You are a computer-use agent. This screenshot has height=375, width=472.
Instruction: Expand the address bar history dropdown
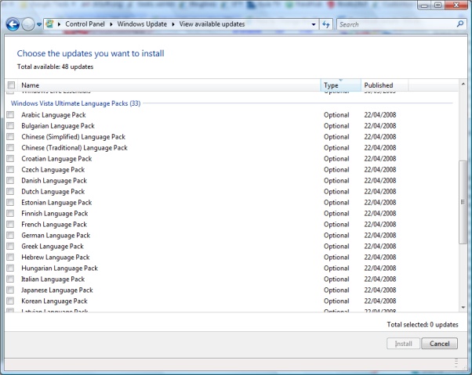tap(314, 24)
